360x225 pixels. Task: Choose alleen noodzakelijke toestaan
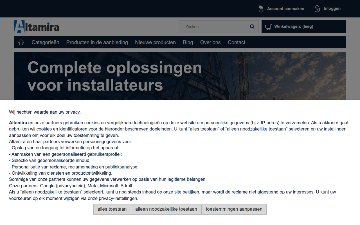(x=166, y=209)
